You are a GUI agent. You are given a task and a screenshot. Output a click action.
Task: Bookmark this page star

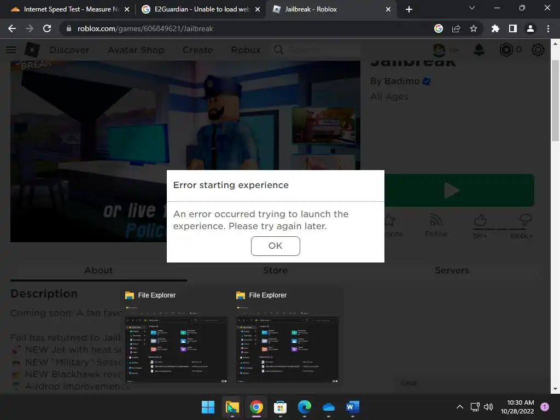(473, 28)
